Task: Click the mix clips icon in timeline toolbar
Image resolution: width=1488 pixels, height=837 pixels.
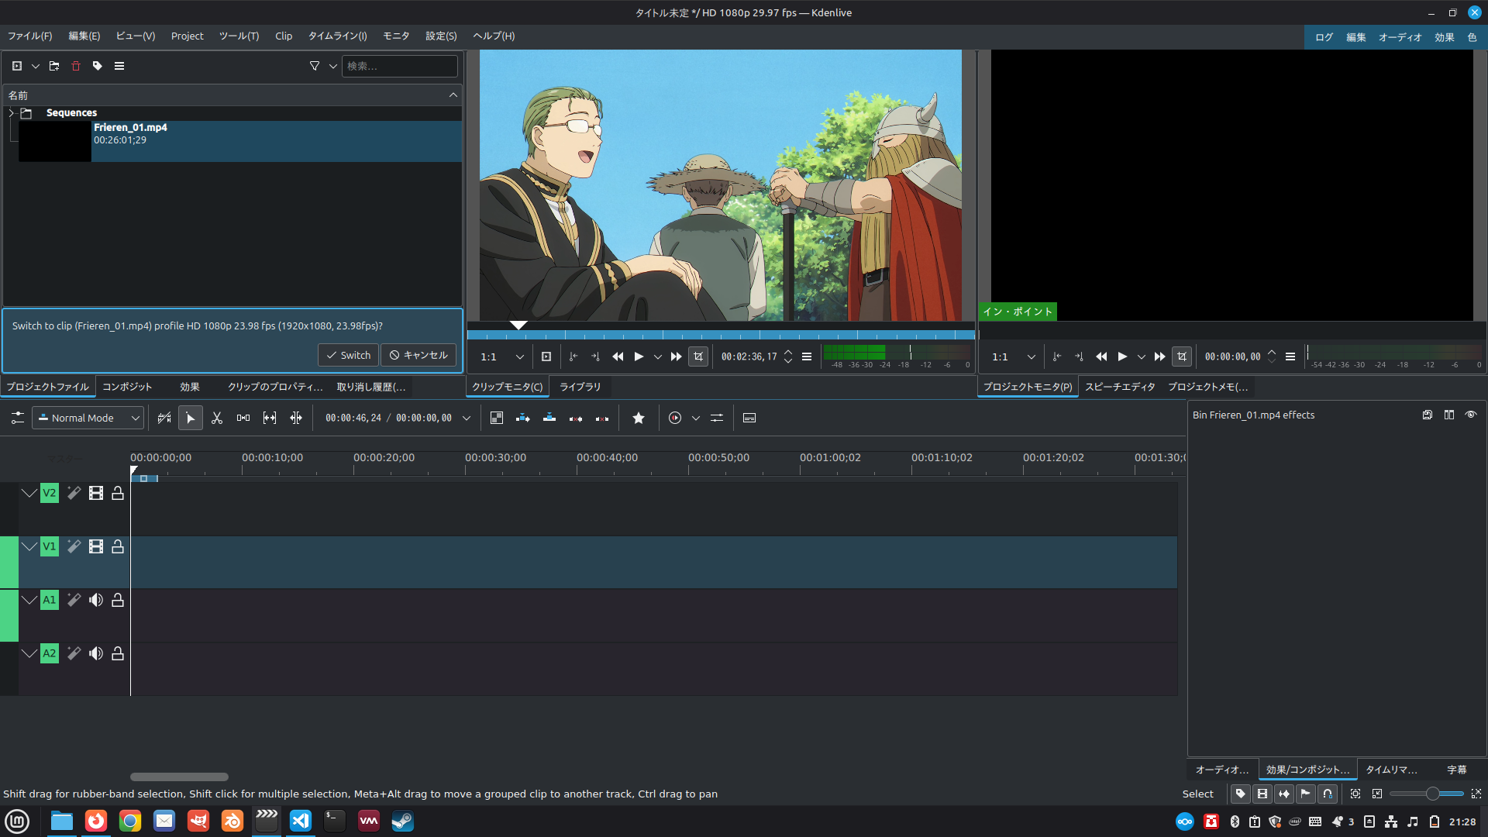Action: point(243,418)
